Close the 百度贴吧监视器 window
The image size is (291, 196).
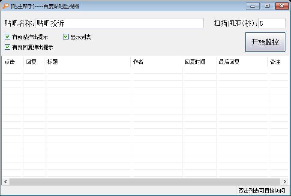click(282, 6)
